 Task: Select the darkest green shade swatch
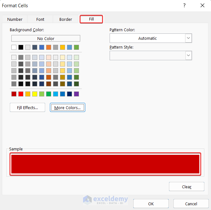[x=76, y=84]
